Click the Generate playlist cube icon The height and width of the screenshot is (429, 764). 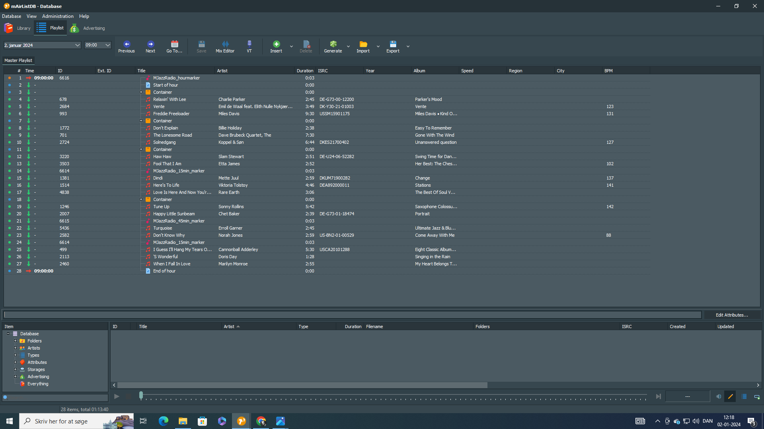point(333,44)
